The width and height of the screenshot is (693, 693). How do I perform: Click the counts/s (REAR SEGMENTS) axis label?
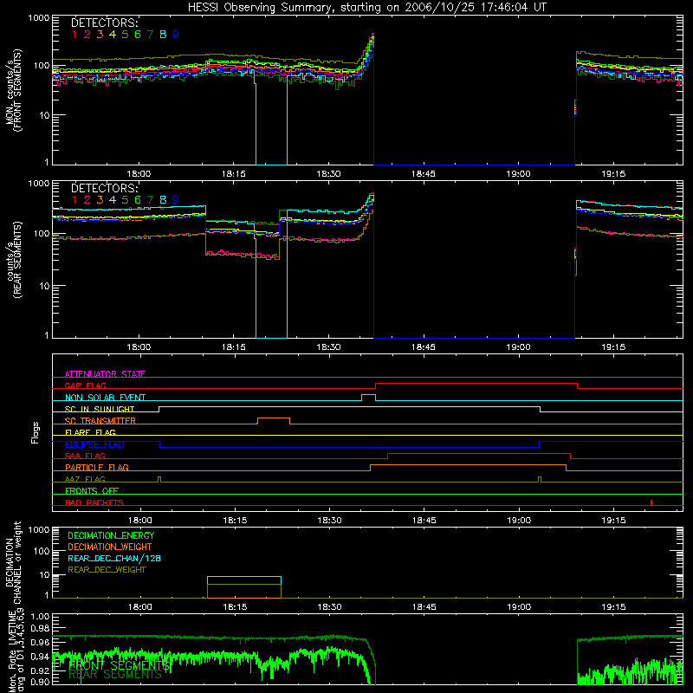click(14, 260)
